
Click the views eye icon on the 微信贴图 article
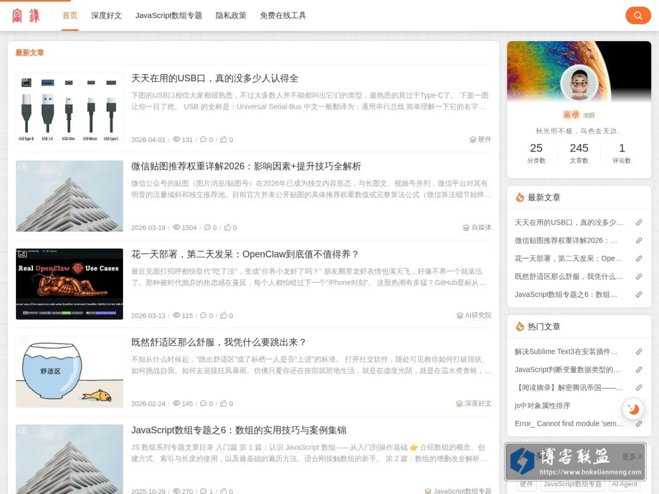point(176,227)
